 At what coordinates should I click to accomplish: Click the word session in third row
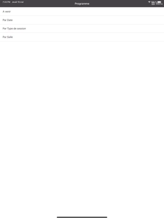(x=21, y=29)
